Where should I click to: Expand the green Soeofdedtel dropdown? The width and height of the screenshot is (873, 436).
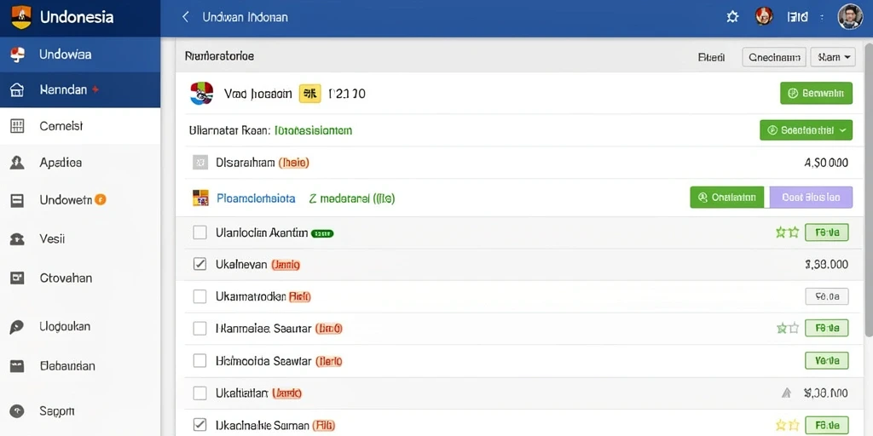[806, 130]
